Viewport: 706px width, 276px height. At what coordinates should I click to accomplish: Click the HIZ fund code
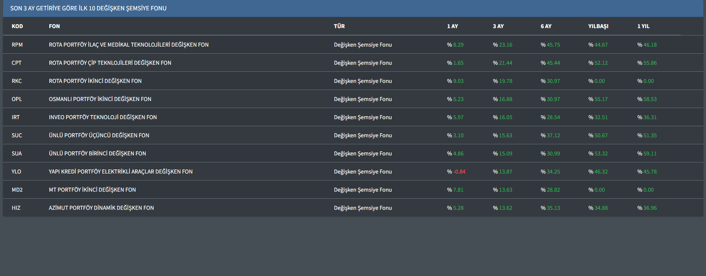(x=16, y=208)
